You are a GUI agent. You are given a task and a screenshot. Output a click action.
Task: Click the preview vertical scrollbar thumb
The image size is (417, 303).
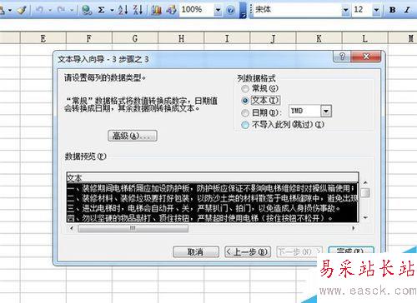coord(365,192)
